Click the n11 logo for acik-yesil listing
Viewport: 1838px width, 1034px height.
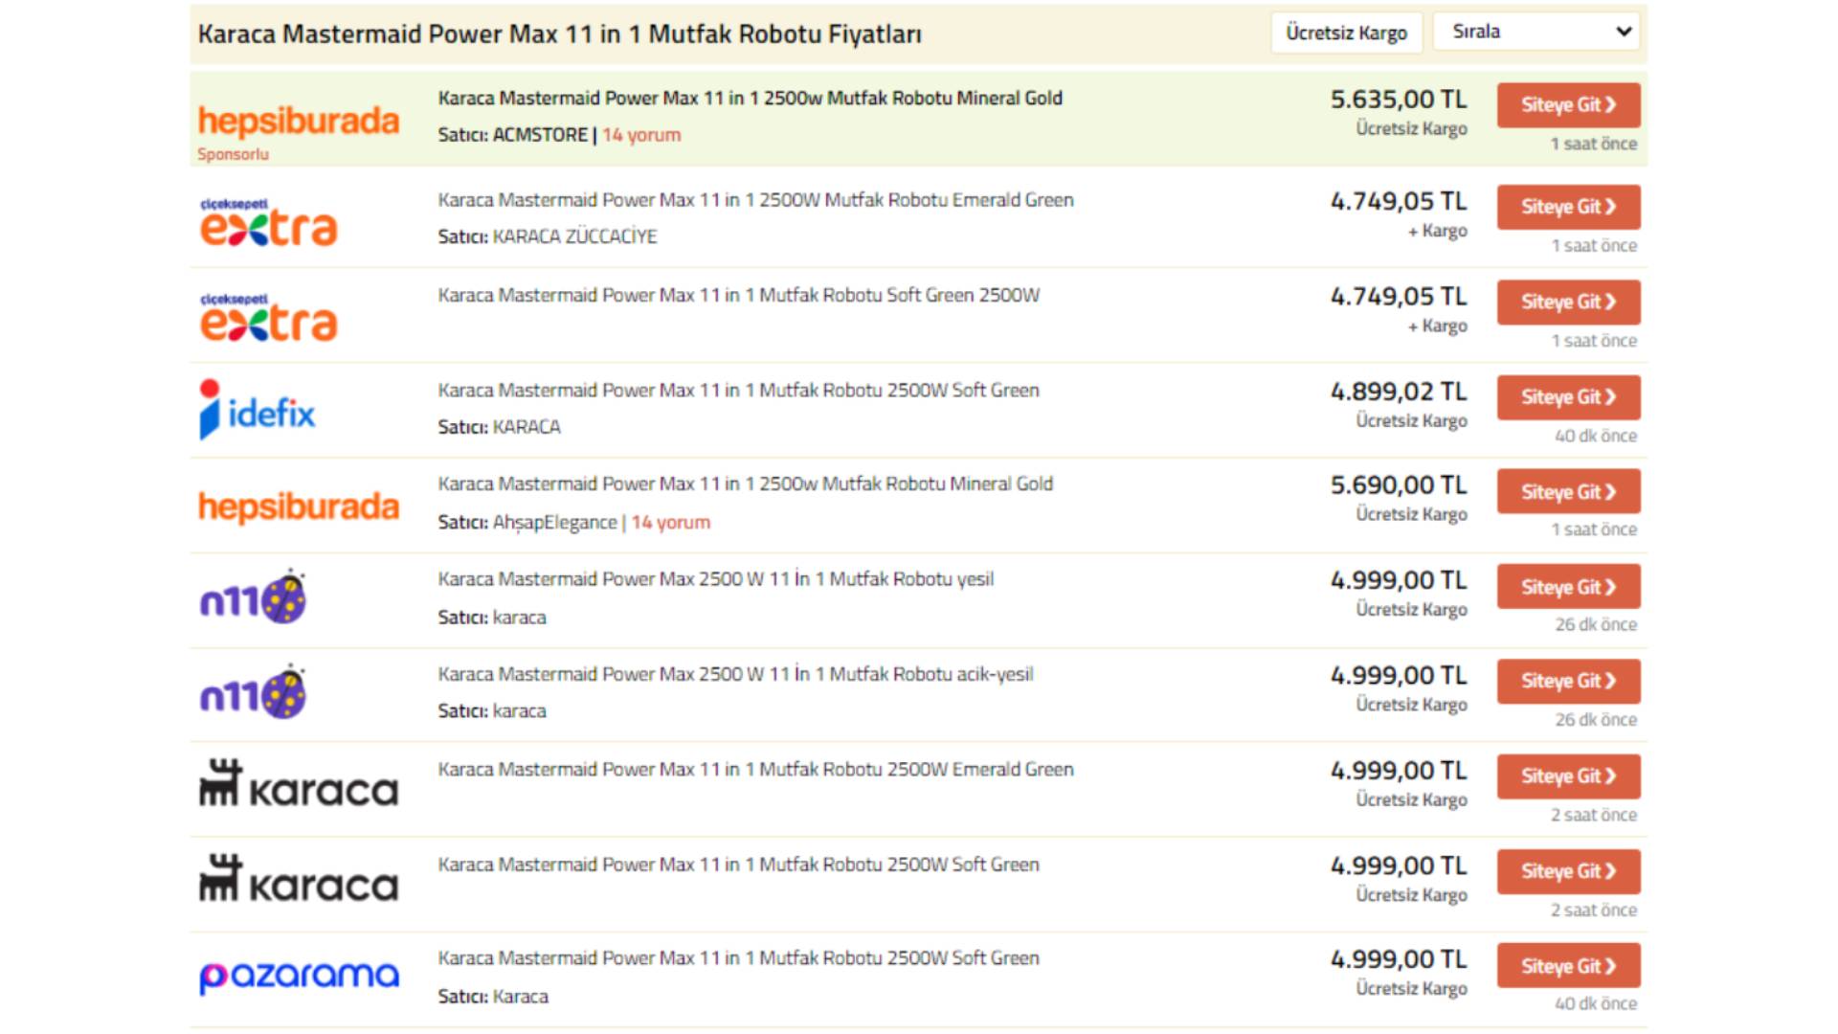(254, 692)
